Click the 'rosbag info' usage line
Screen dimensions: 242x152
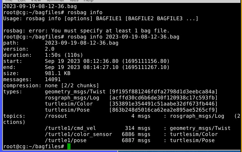click(101, 19)
